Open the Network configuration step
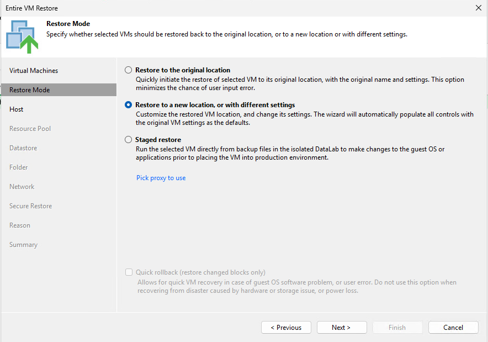The image size is (488, 342). [x=22, y=186]
